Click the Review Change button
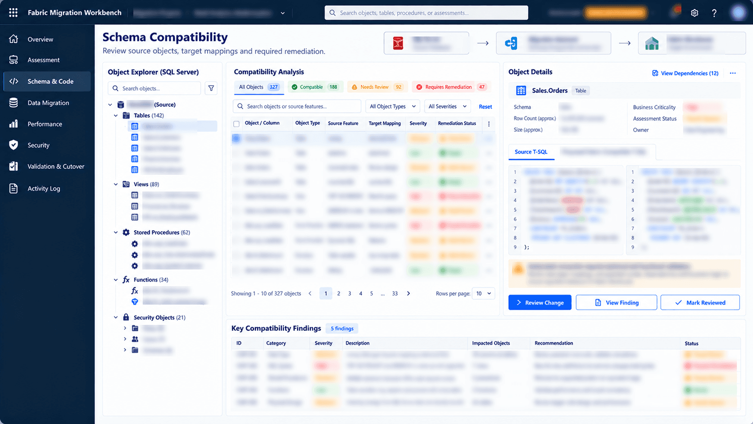The height and width of the screenshot is (424, 753). (x=540, y=303)
